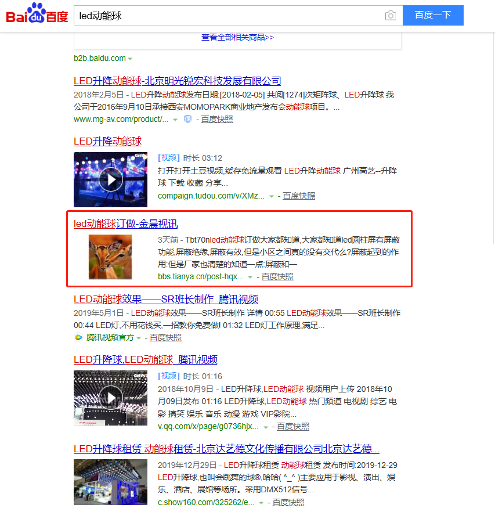
Task: Play the Tencent LED升降球 video thumbnail
Action: [x=110, y=398]
